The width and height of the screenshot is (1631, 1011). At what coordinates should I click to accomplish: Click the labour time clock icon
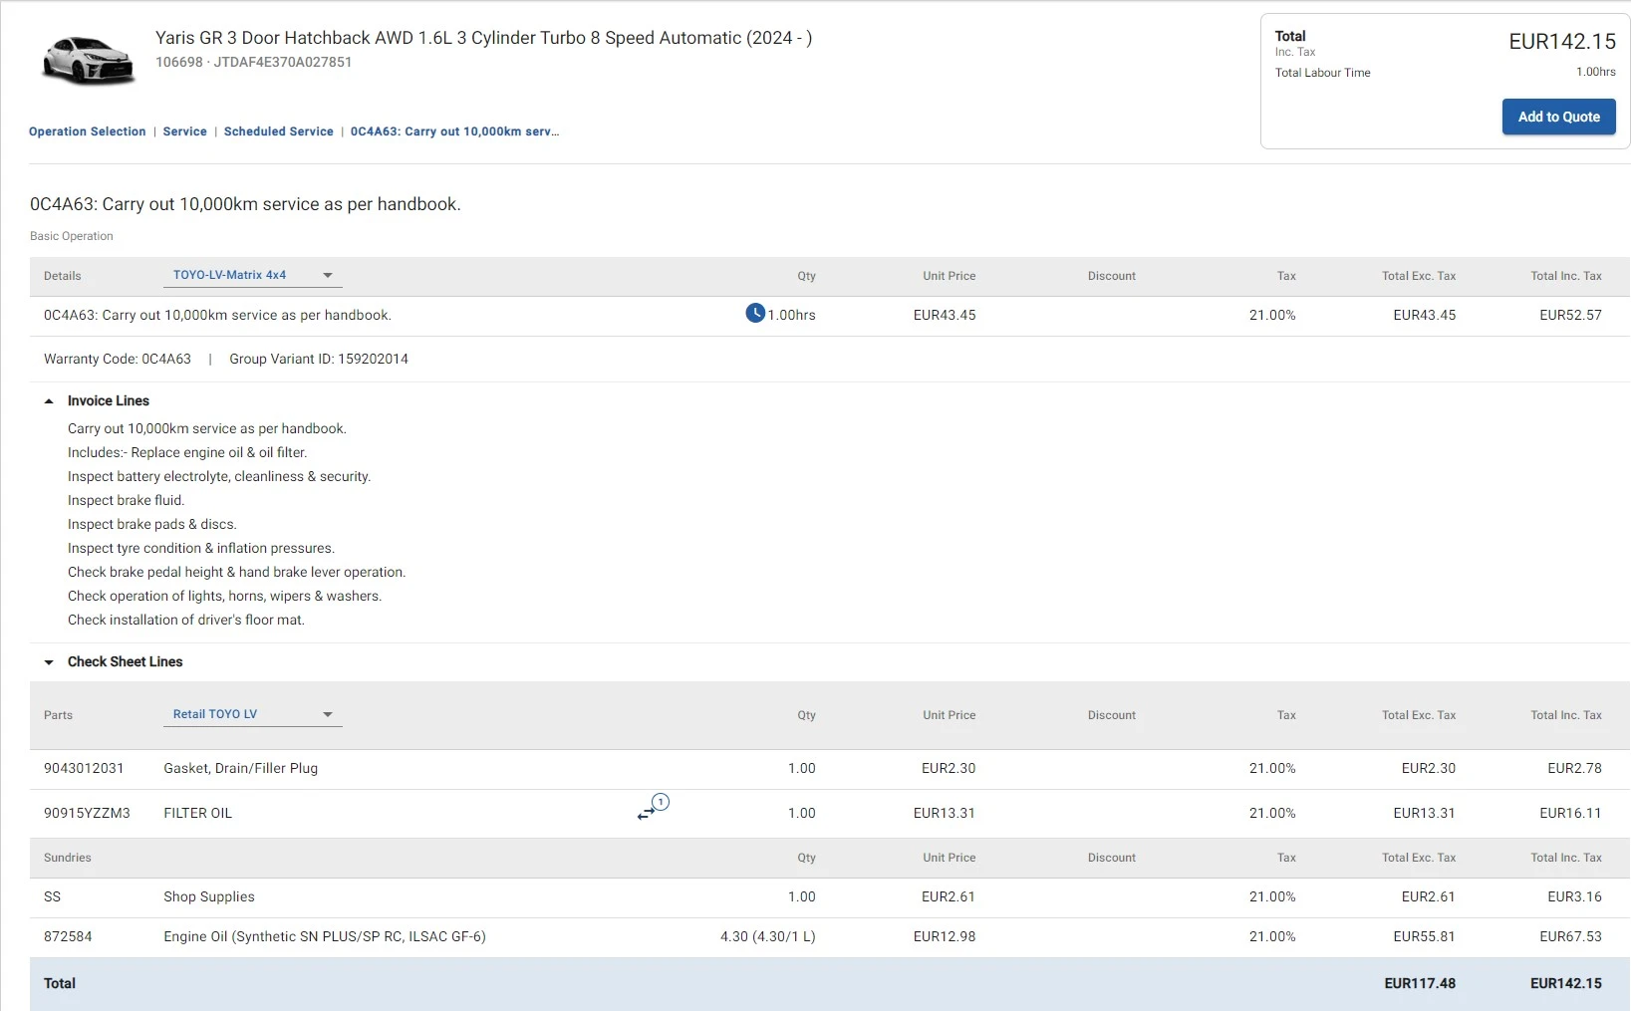point(755,314)
